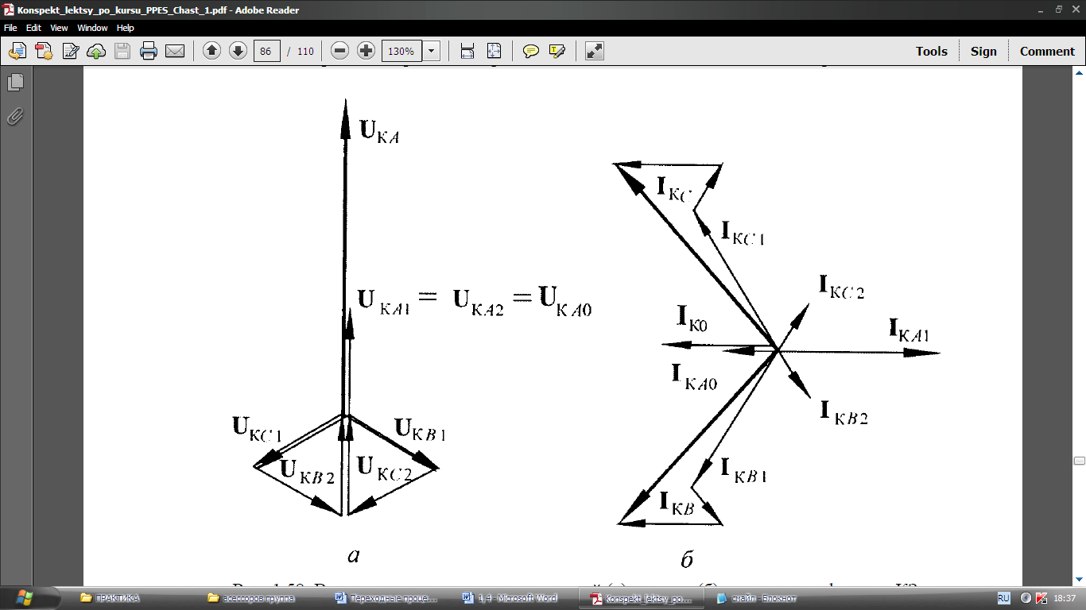Click the Kaspersky tray icon
This screenshot has height=610, width=1086.
pyautogui.click(x=1041, y=598)
